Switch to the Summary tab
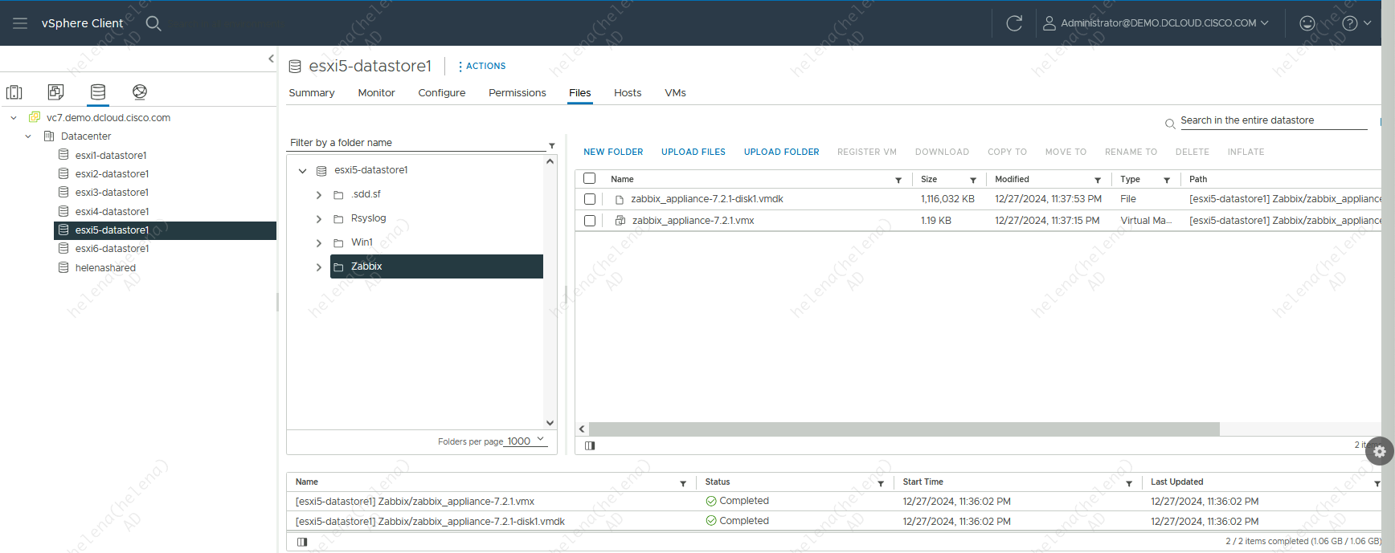Image resolution: width=1395 pixels, height=553 pixels. pyautogui.click(x=311, y=93)
